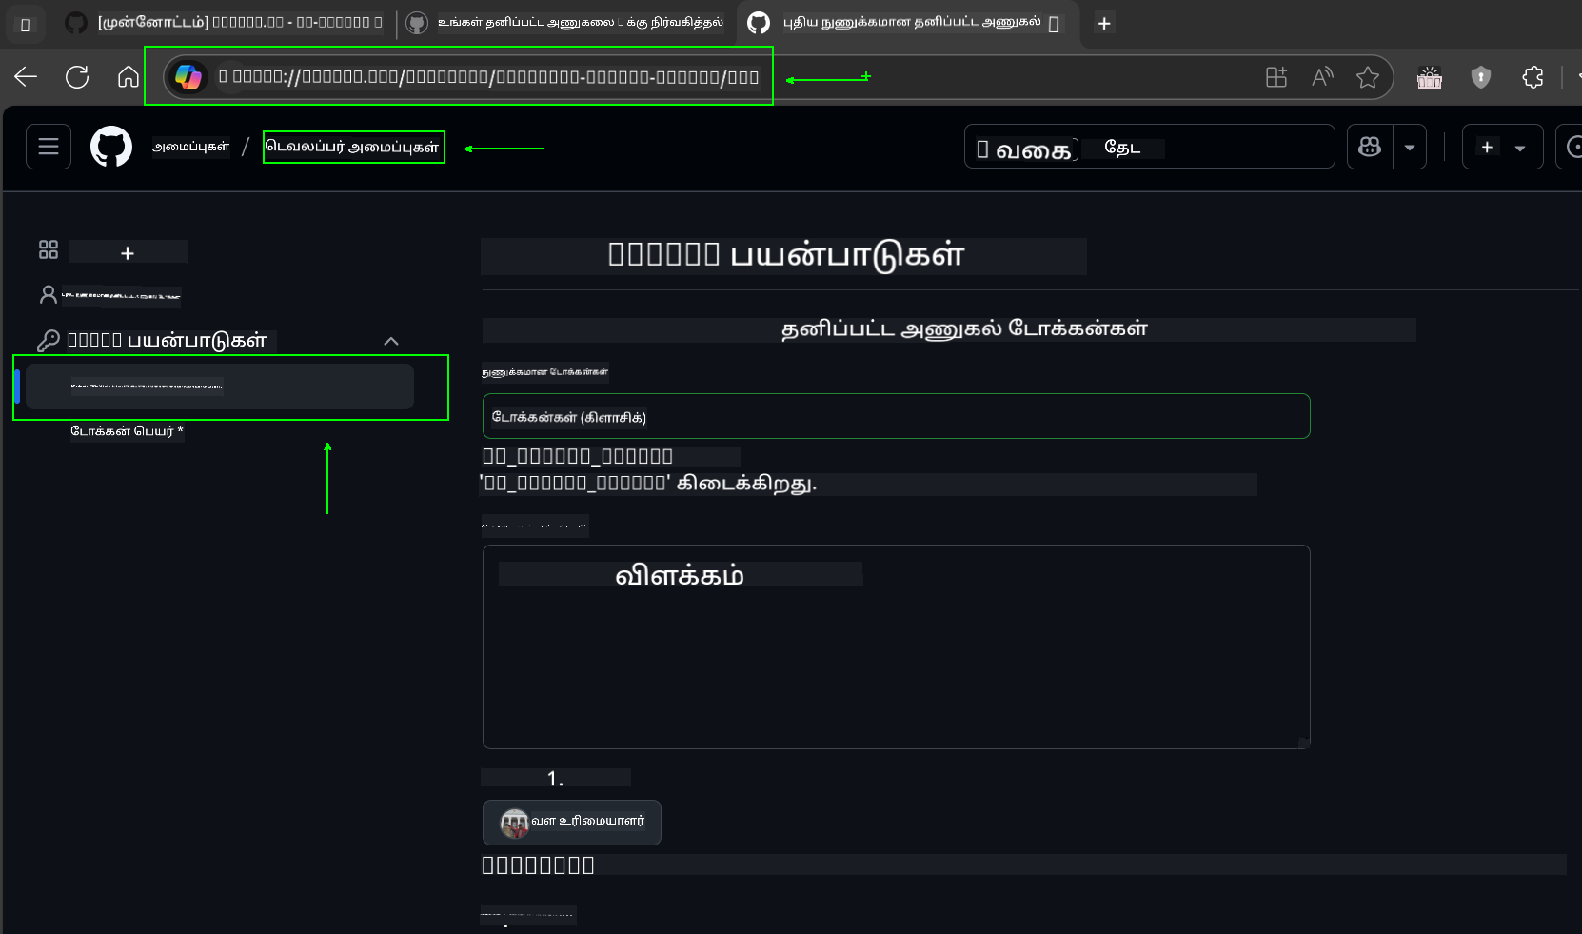Go back with the browser back arrow
The height and width of the screenshot is (934, 1582).
click(x=26, y=77)
